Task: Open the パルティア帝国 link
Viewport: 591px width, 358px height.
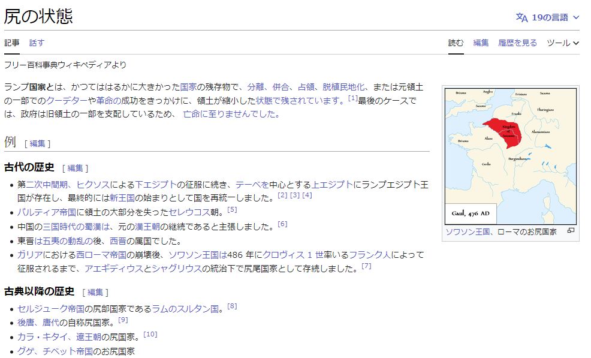Action: 47,212
